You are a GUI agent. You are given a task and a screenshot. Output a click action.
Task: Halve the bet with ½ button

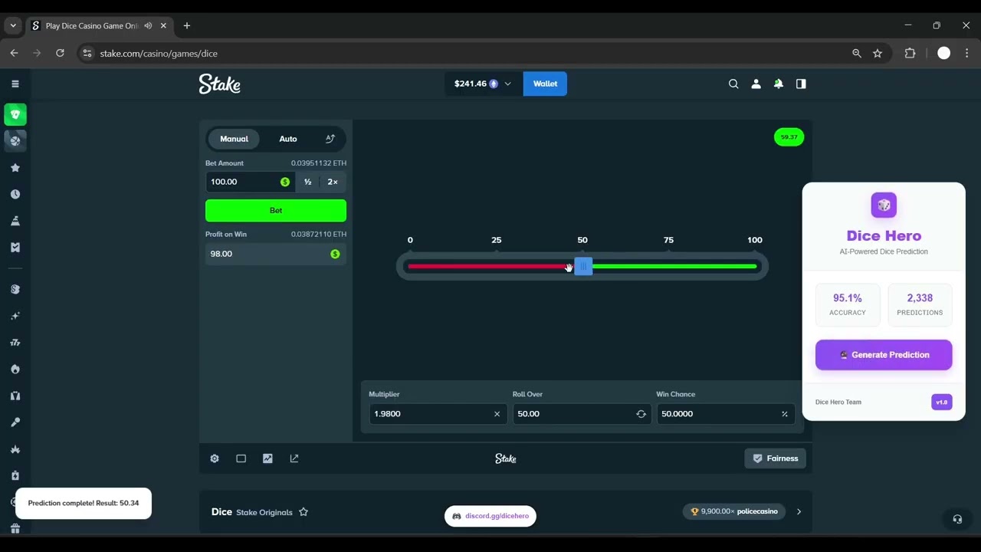[307, 182]
